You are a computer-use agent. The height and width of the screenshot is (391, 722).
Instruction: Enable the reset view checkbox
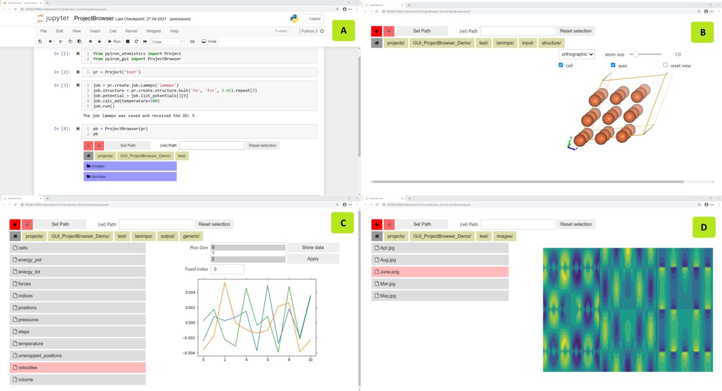pos(665,65)
